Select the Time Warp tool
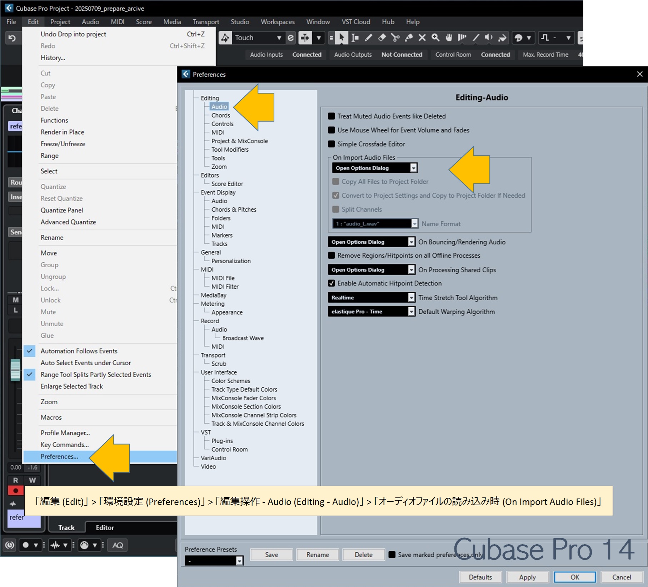The width and height of the screenshot is (648, 587). pos(462,38)
